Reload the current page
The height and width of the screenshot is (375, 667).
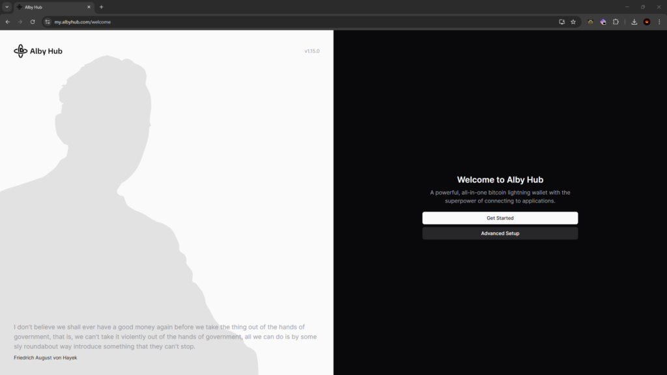[x=33, y=21]
